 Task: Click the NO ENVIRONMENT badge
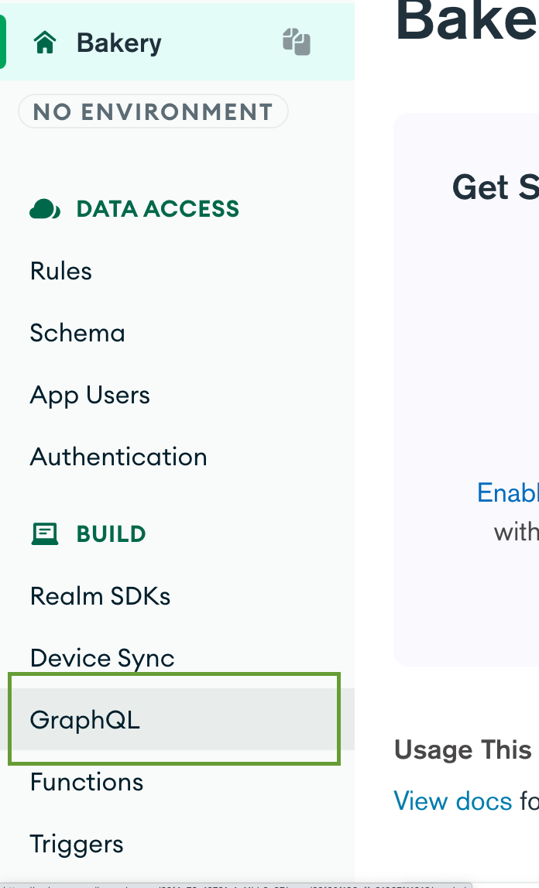click(153, 111)
